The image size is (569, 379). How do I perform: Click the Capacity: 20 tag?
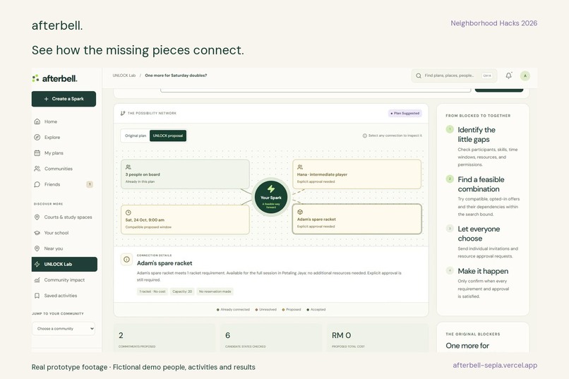point(182,291)
